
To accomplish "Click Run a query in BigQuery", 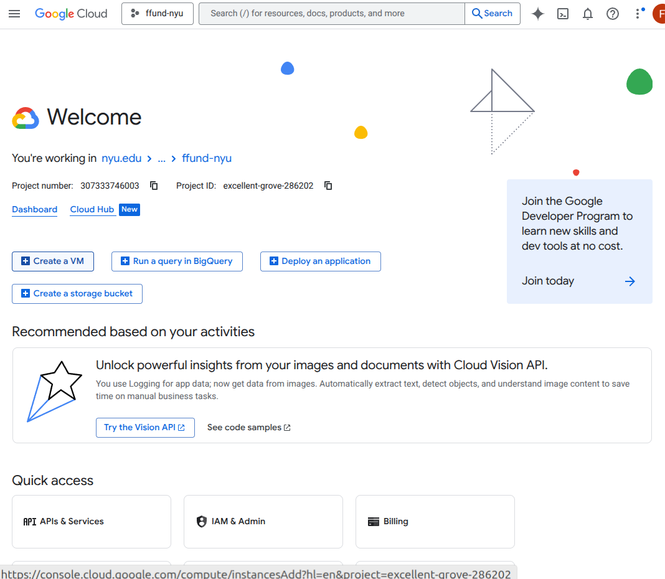I will tap(177, 261).
